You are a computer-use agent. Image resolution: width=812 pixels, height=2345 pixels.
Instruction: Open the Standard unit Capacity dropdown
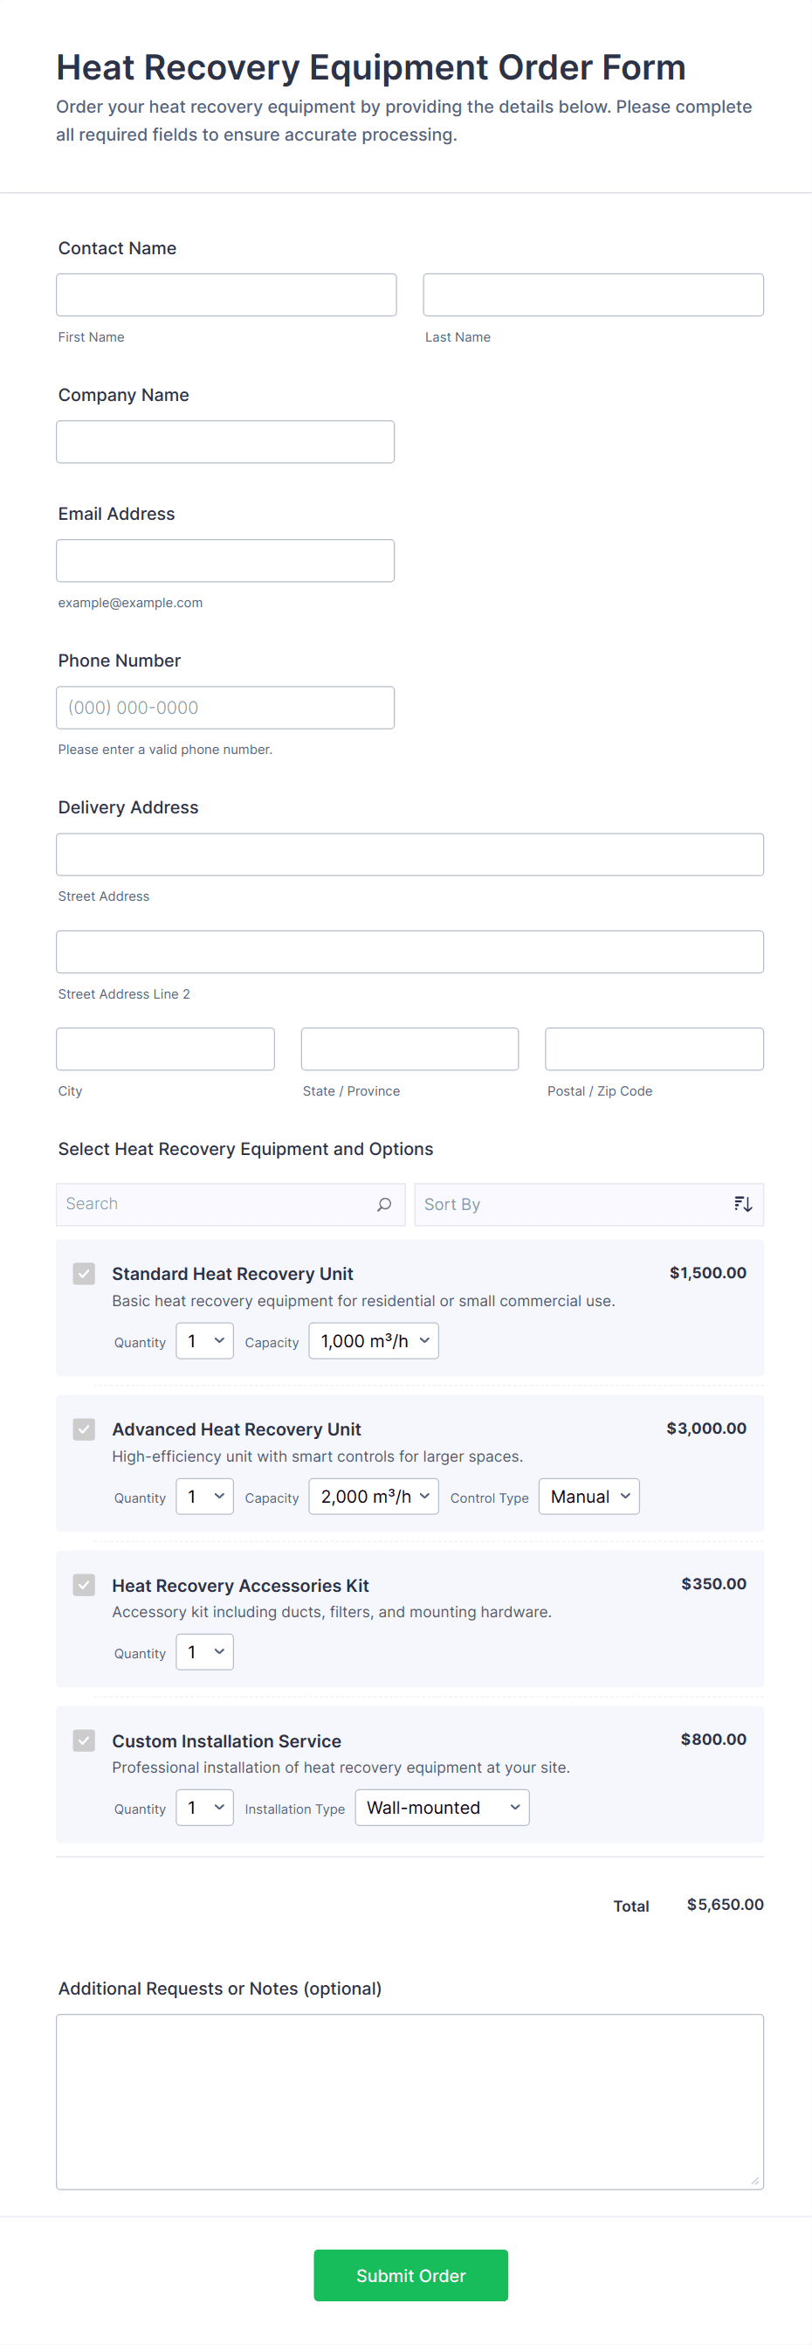pos(373,1341)
